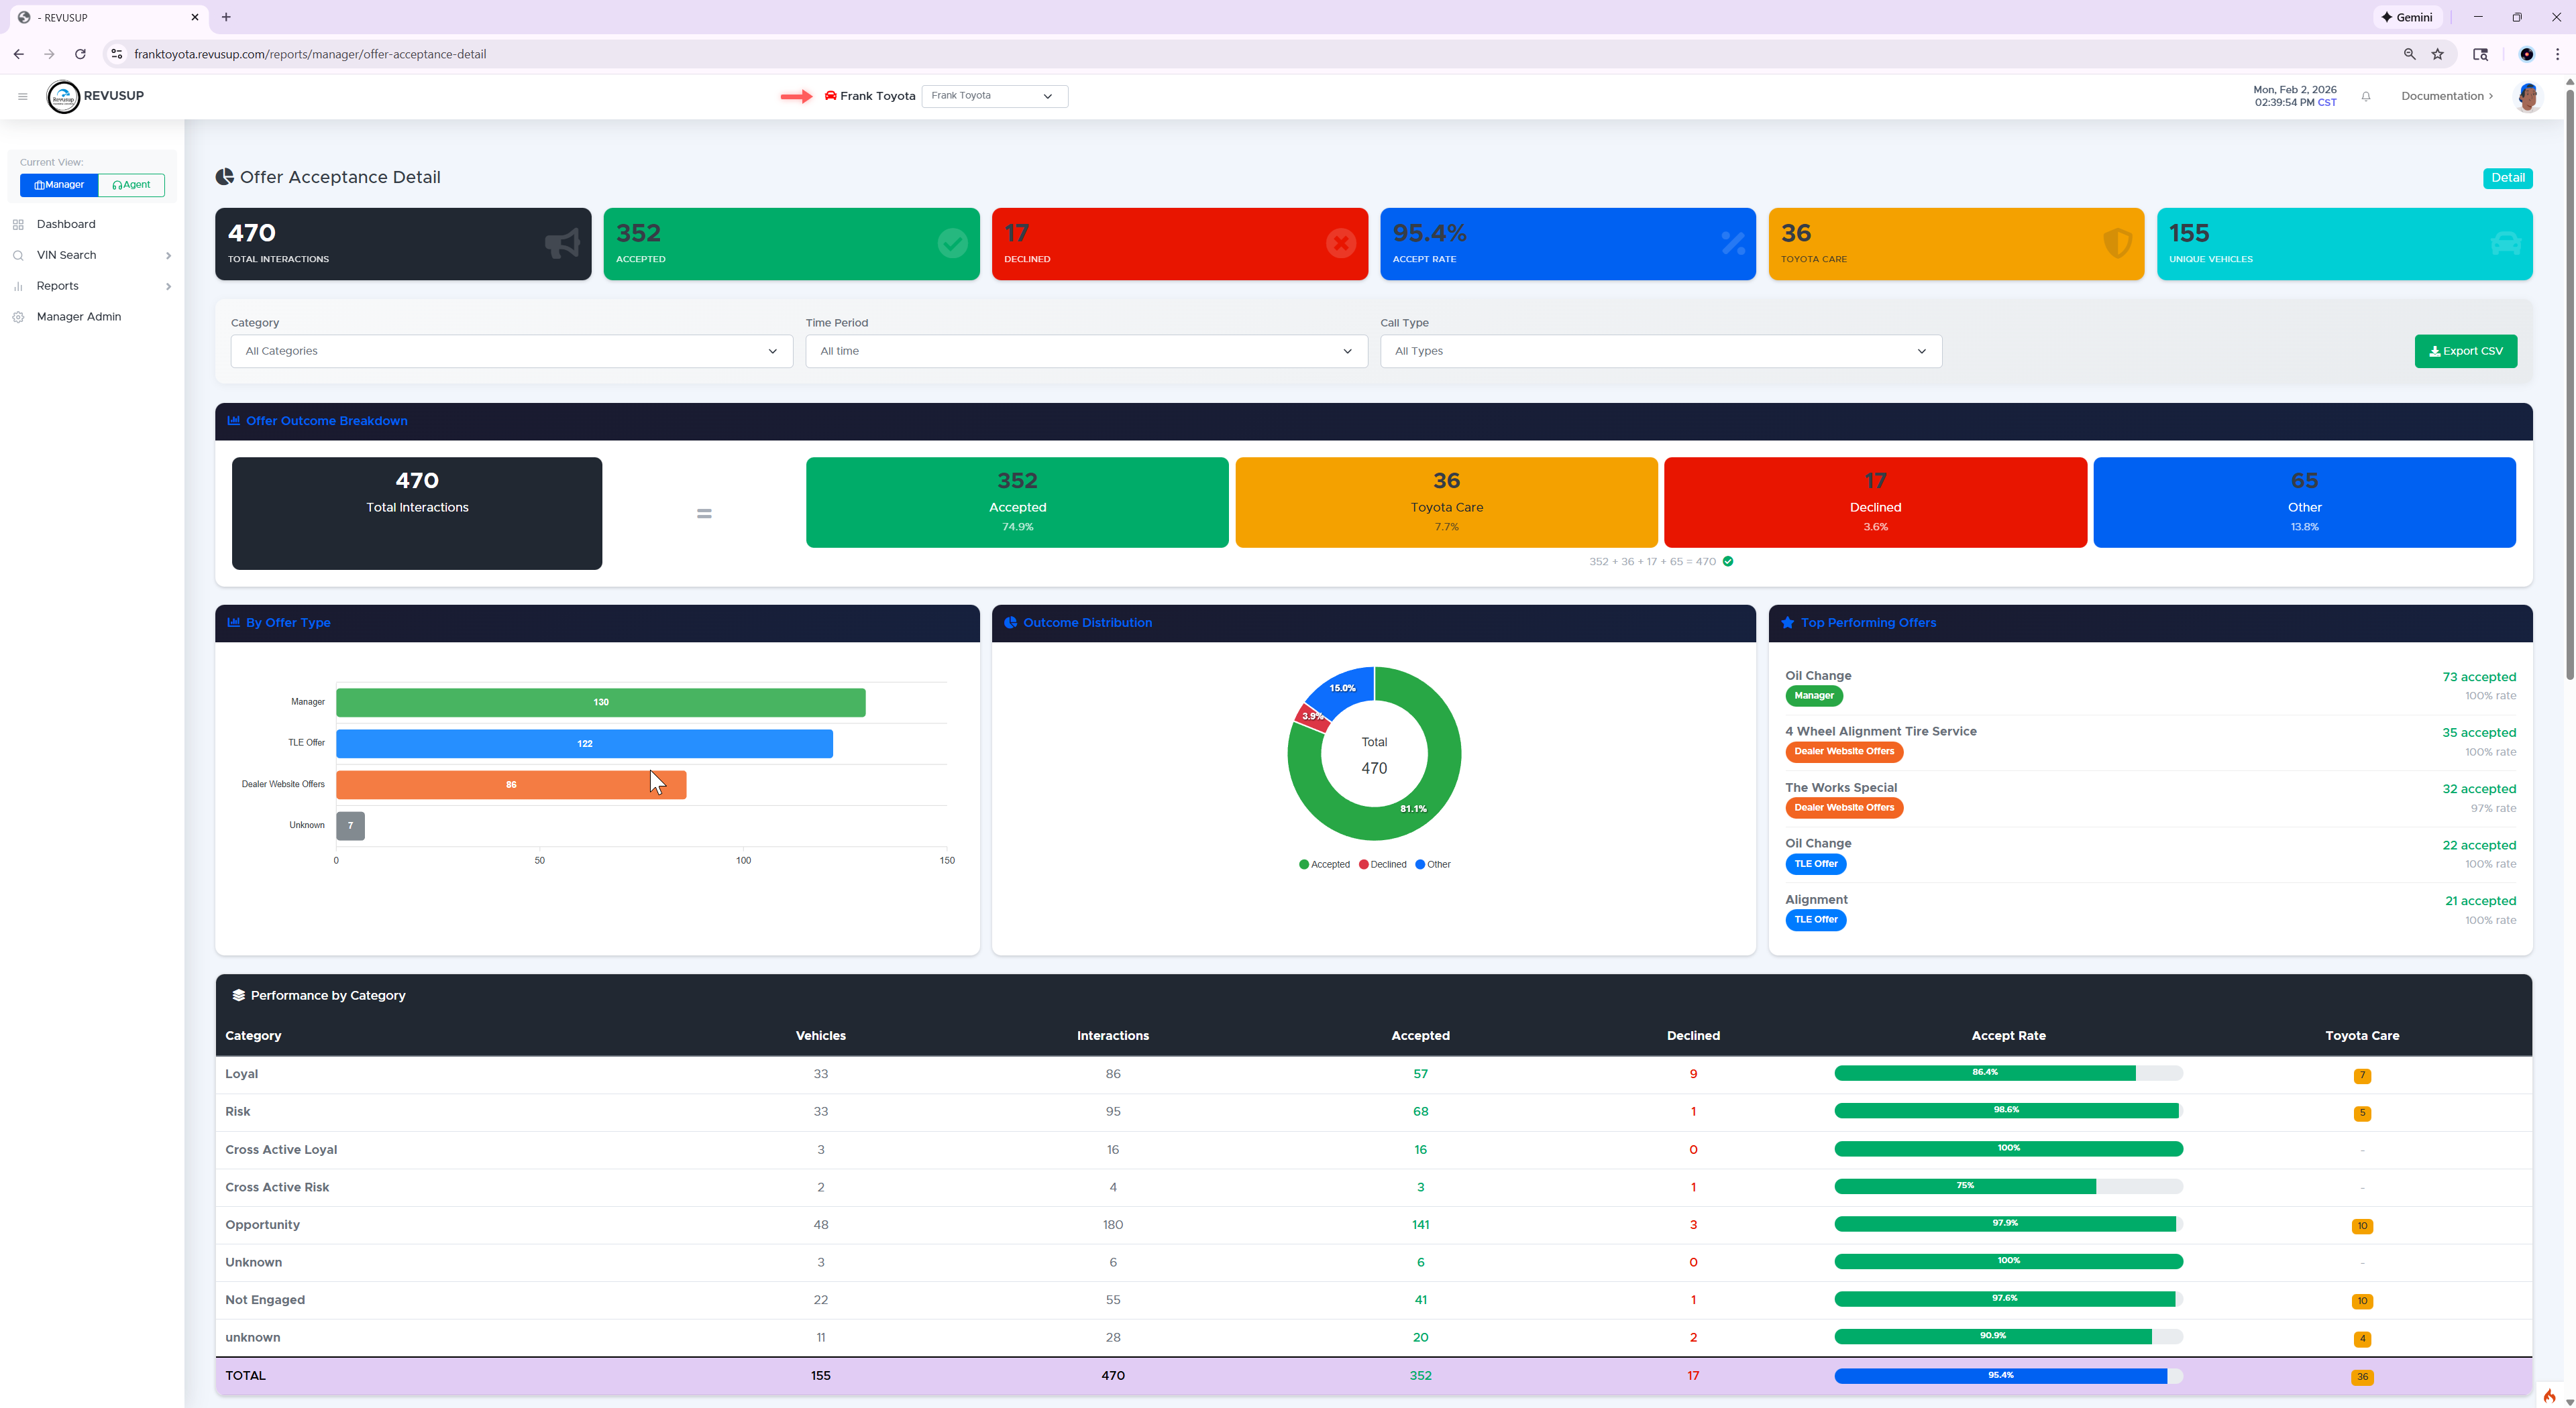
Task: Click the browser address bar
Action: (1200, 54)
